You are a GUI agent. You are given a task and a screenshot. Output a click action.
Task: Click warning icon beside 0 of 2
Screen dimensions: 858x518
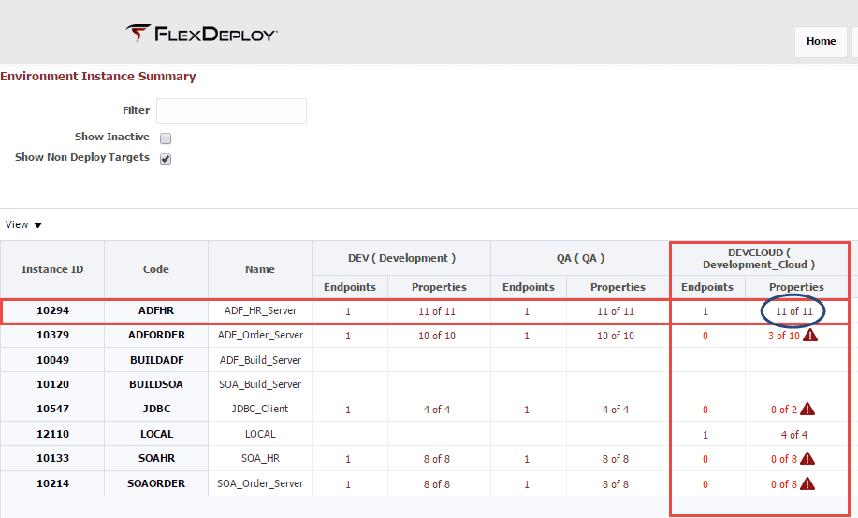(x=807, y=409)
